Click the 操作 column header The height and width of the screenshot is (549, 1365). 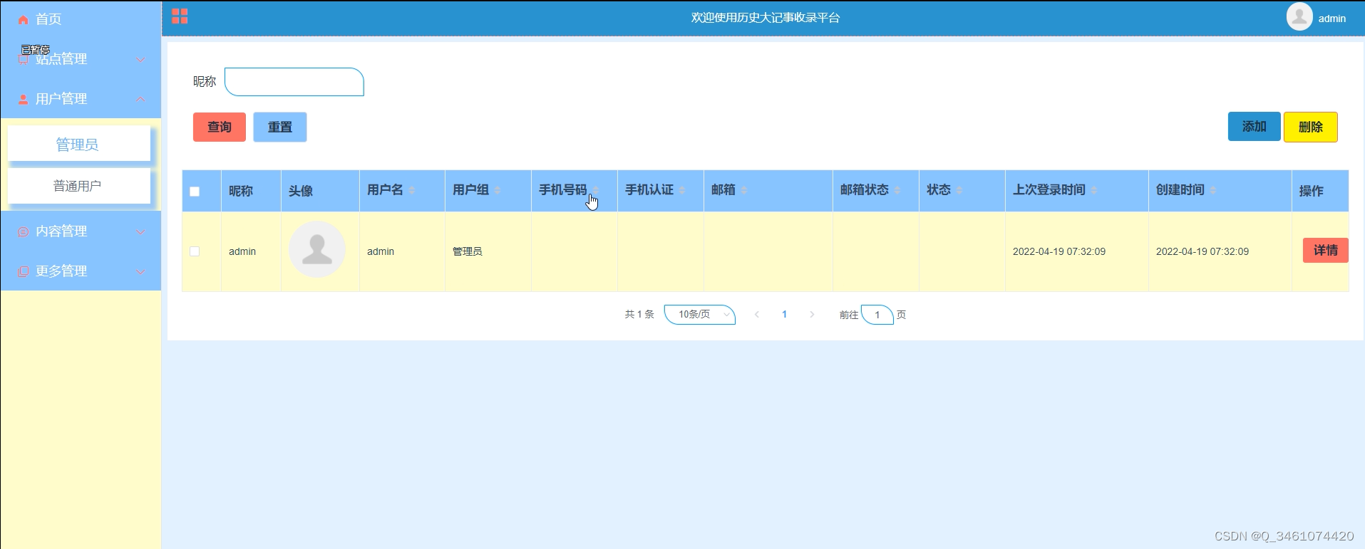click(x=1312, y=191)
